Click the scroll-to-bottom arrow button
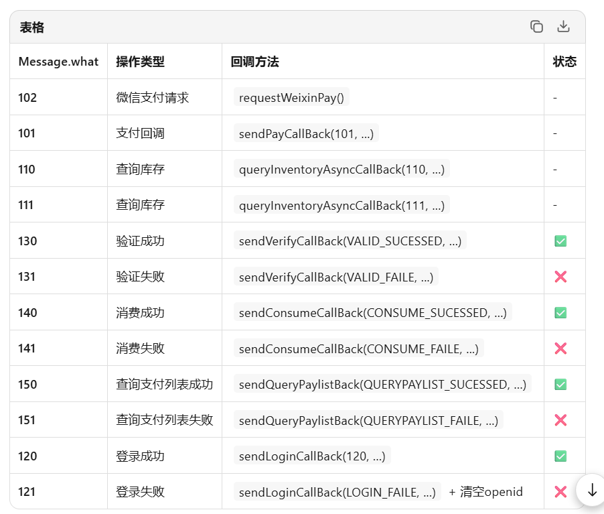 (591, 491)
